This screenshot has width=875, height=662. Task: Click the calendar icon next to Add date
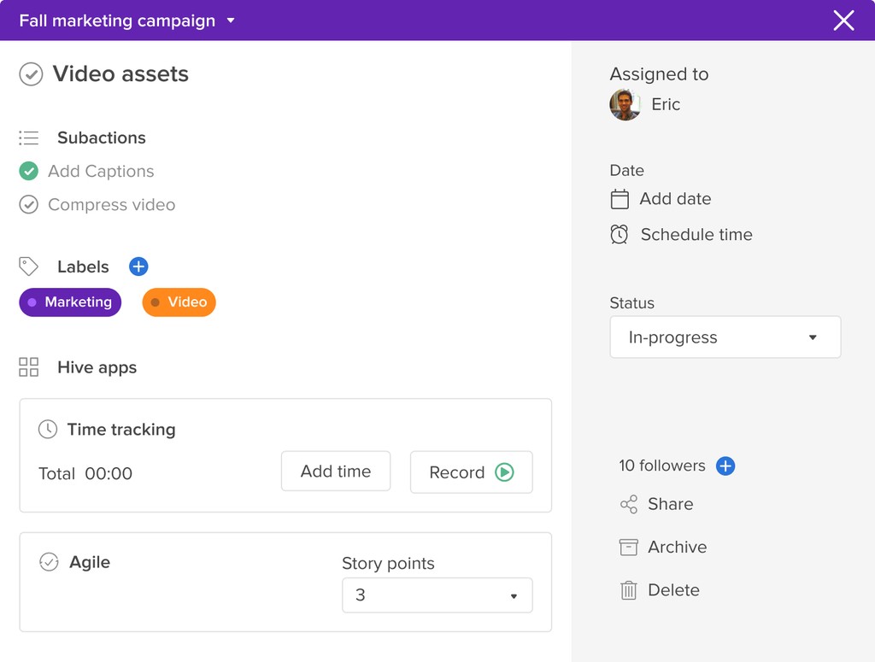click(620, 199)
